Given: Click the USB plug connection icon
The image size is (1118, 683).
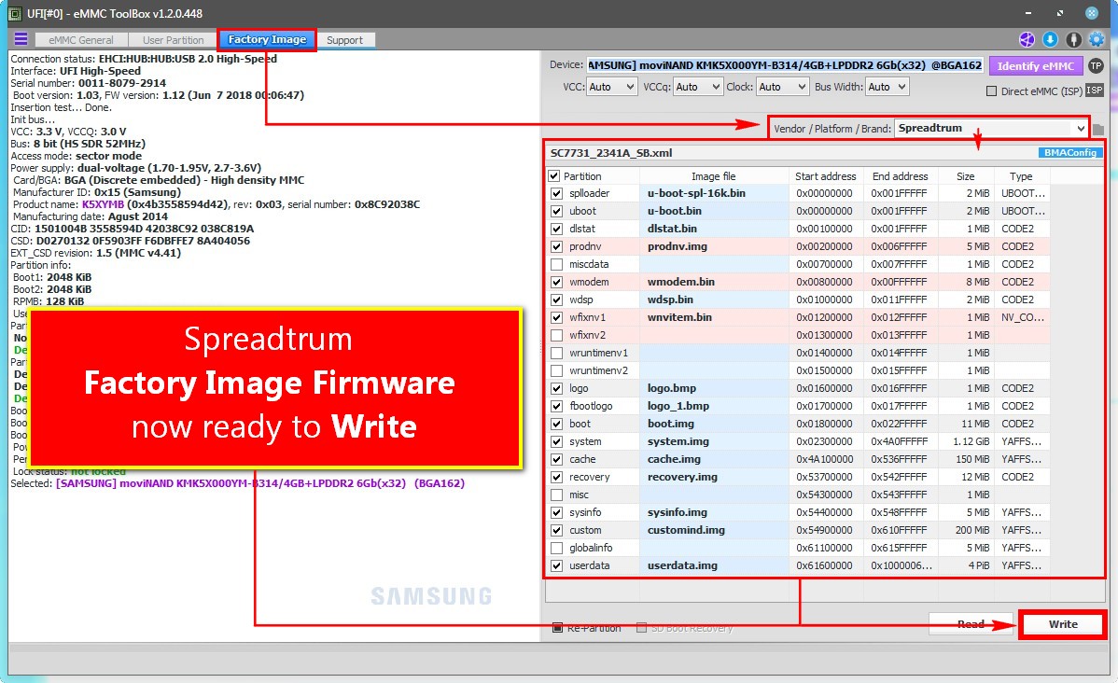Looking at the screenshot, I should click(x=1074, y=40).
